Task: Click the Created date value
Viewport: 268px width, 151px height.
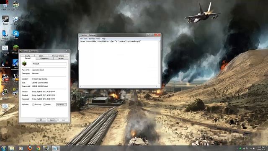Action: click(44, 92)
